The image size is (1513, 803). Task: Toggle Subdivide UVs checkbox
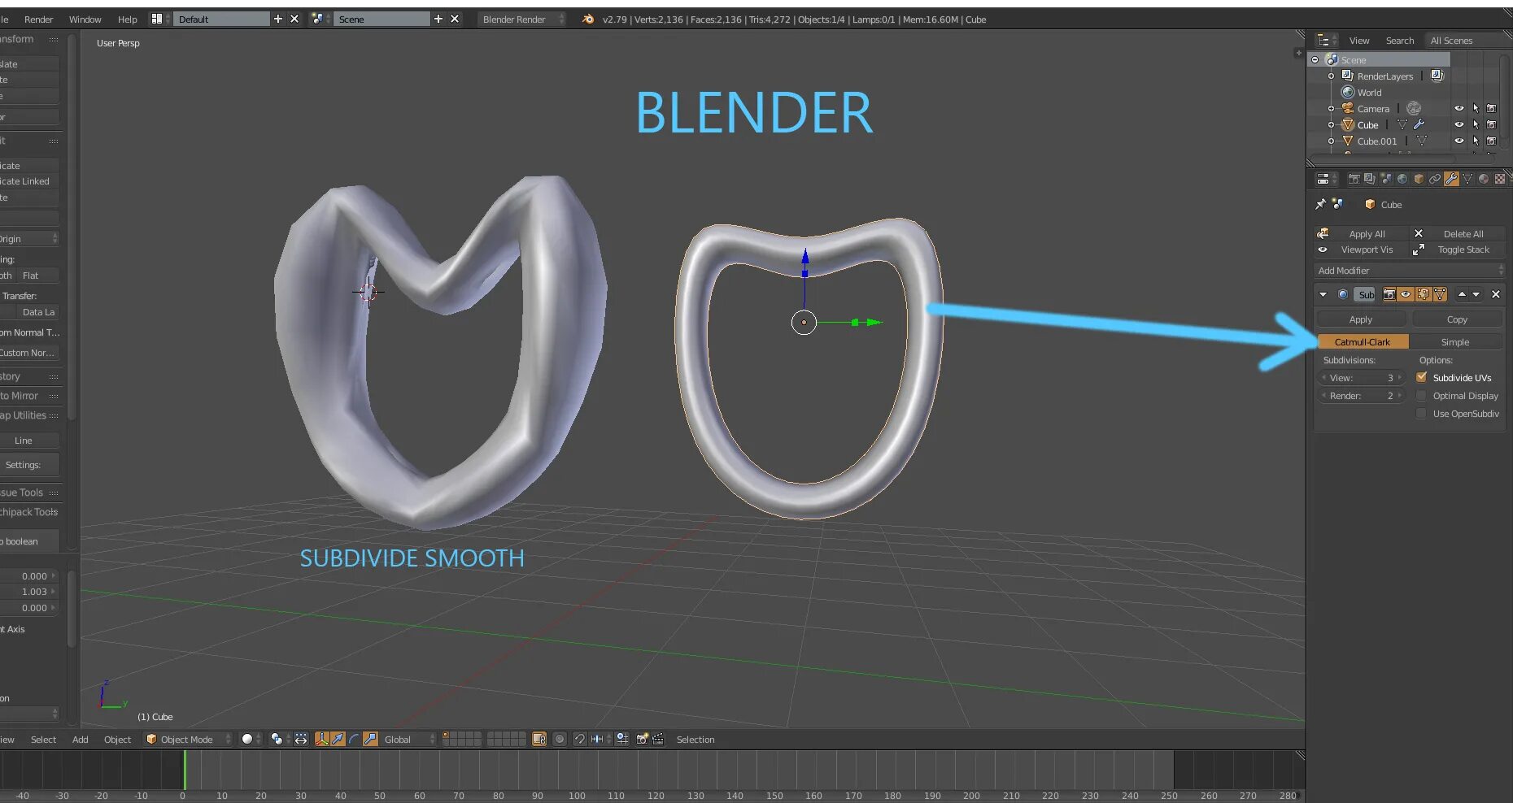tap(1422, 377)
